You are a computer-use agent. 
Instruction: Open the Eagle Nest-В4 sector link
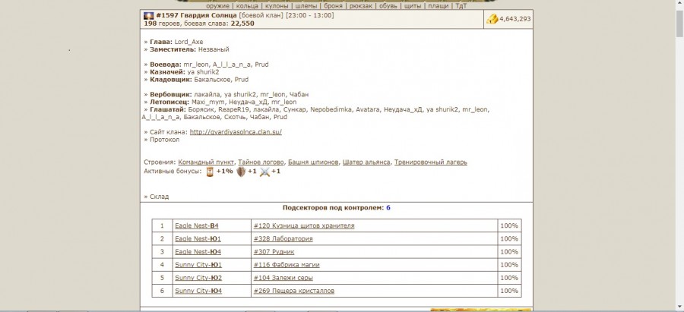tap(197, 225)
